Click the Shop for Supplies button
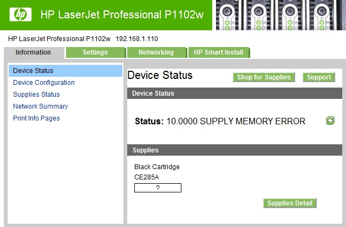The width and height of the screenshot is (346, 227). (x=264, y=77)
